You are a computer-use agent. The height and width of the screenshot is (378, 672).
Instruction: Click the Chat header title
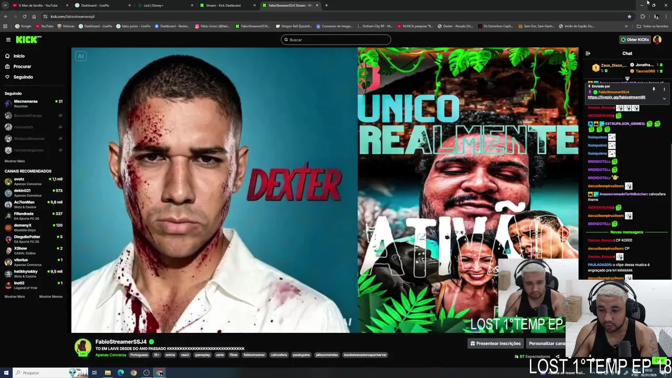(x=627, y=54)
